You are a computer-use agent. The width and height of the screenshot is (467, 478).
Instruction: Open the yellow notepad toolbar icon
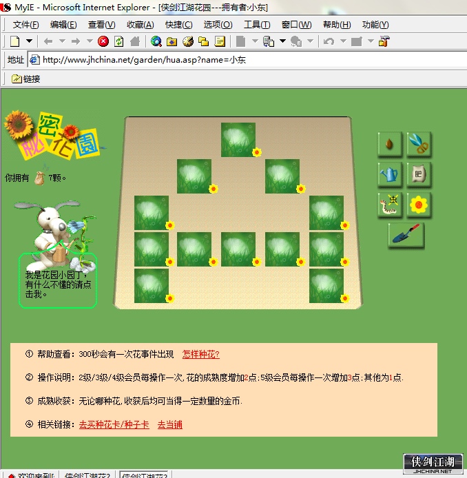220,41
